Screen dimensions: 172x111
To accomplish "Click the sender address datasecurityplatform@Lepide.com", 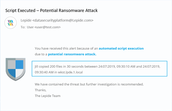I will pos(63,20).
